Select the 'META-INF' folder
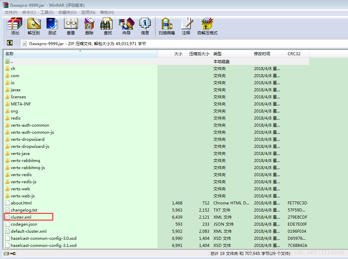Screen dimensions: 348x259 pyautogui.click(x=18, y=104)
